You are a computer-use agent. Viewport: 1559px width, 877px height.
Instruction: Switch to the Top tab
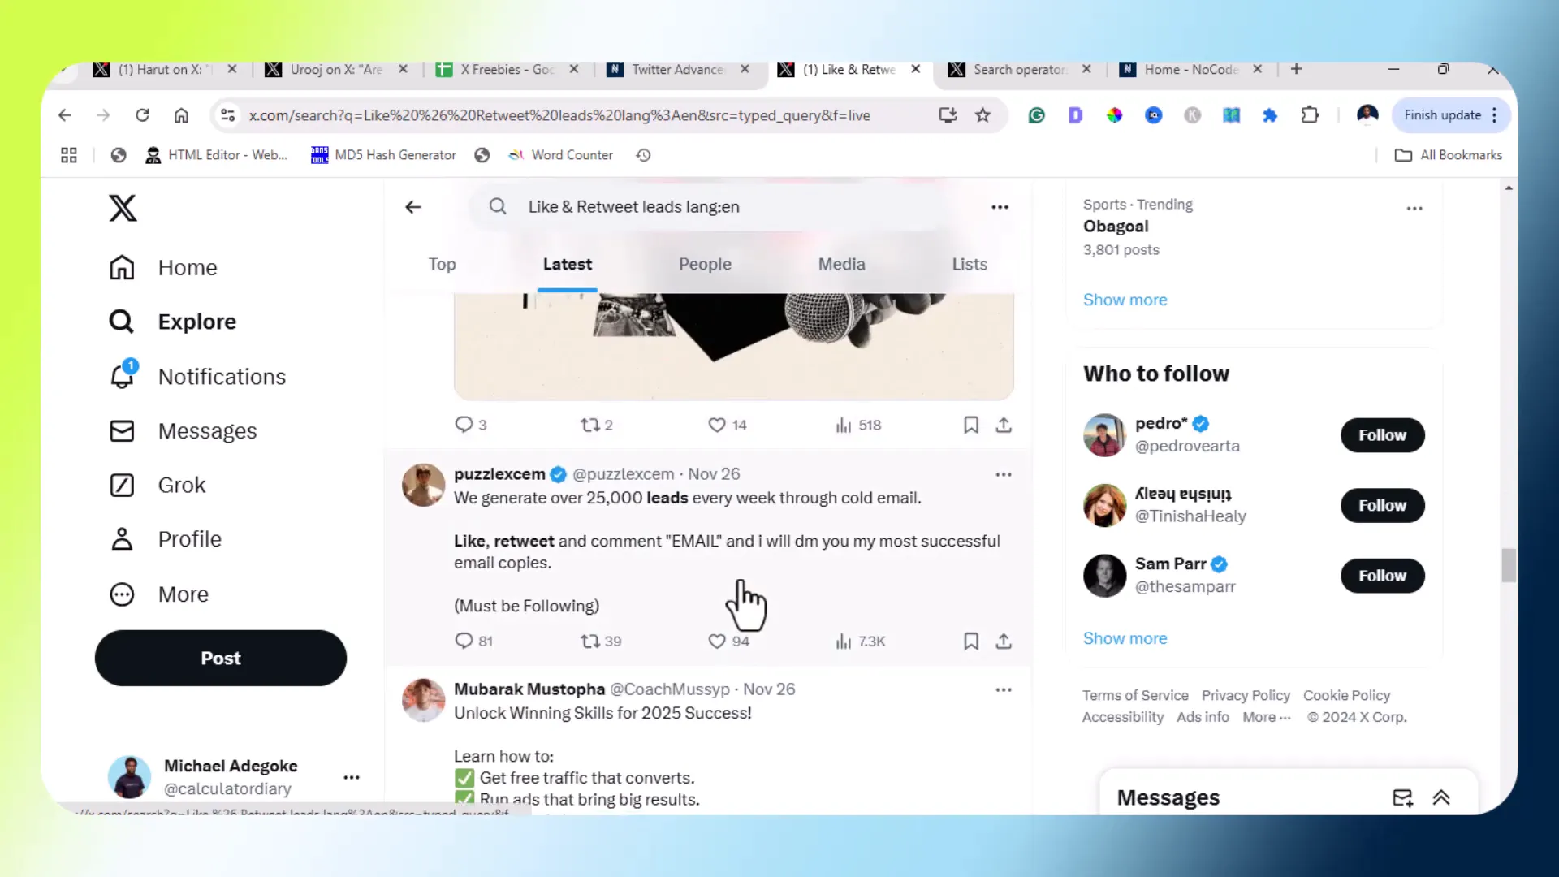[442, 264]
